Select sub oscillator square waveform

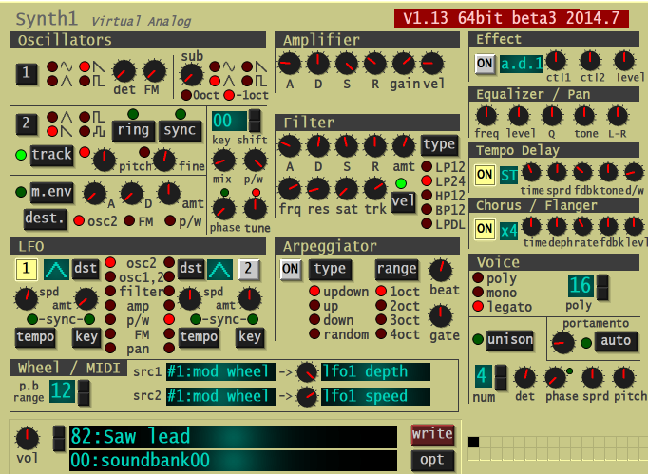pos(247,81)
